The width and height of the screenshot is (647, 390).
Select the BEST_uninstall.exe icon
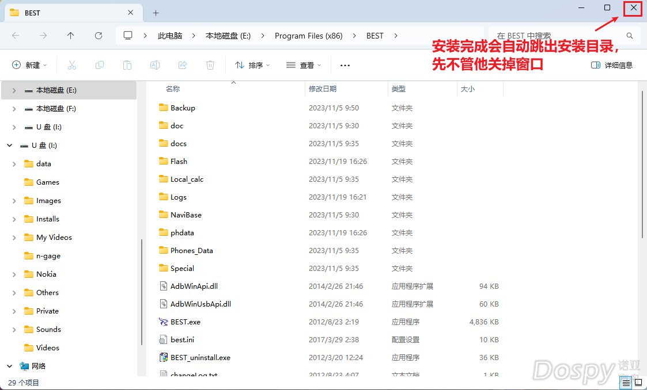pos(164,357)
